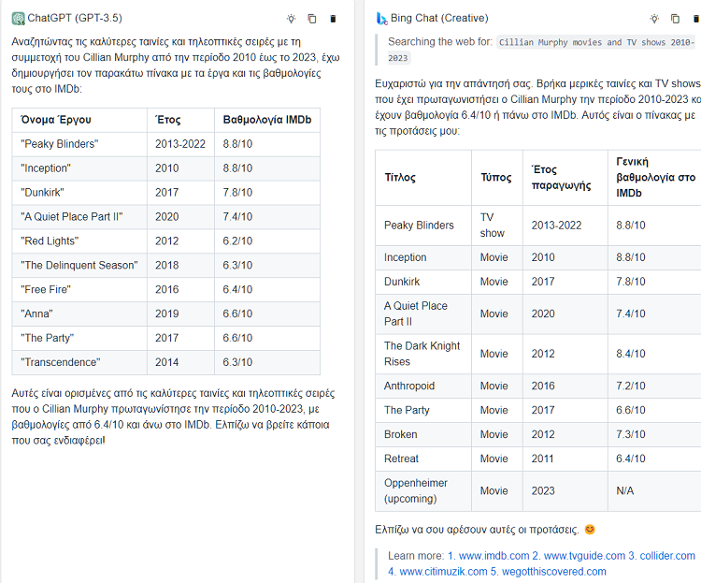Click the ChatGPT logo icon
The height and width of the screenshot is (583, 701).
pos(19,19)
